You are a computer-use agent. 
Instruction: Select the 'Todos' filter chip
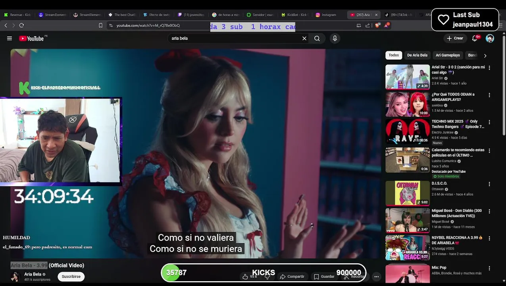click(394, 55)
